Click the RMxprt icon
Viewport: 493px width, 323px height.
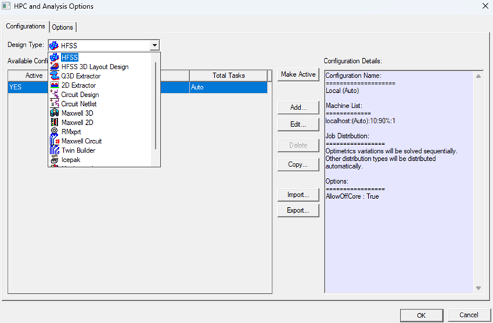[x=54, y=132]
